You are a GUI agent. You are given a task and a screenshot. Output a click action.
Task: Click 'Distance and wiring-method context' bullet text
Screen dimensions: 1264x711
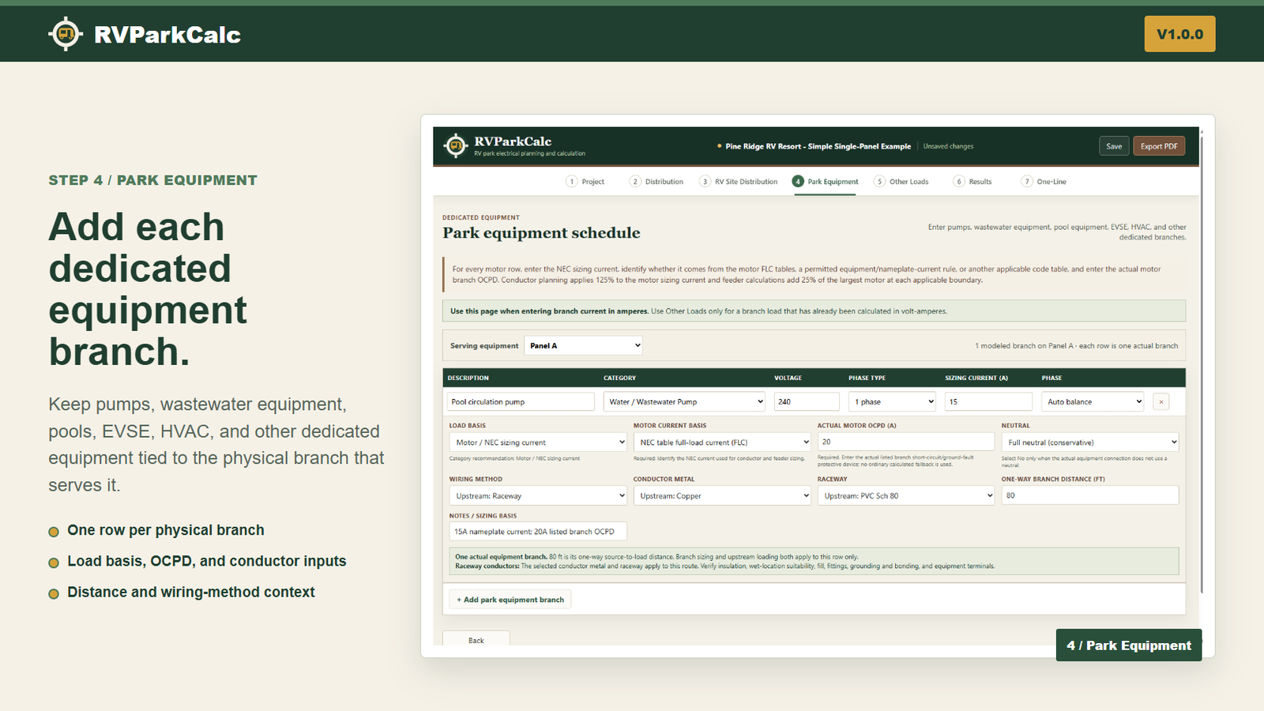tap(191, 592)
